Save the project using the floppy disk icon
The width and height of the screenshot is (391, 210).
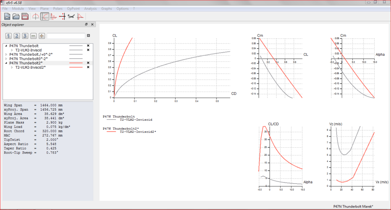[25, 16]
